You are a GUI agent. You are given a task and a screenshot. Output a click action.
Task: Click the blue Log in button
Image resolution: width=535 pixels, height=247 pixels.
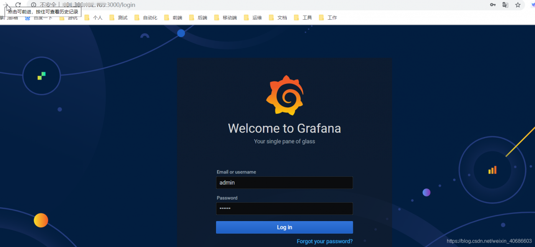click(284, 227)
